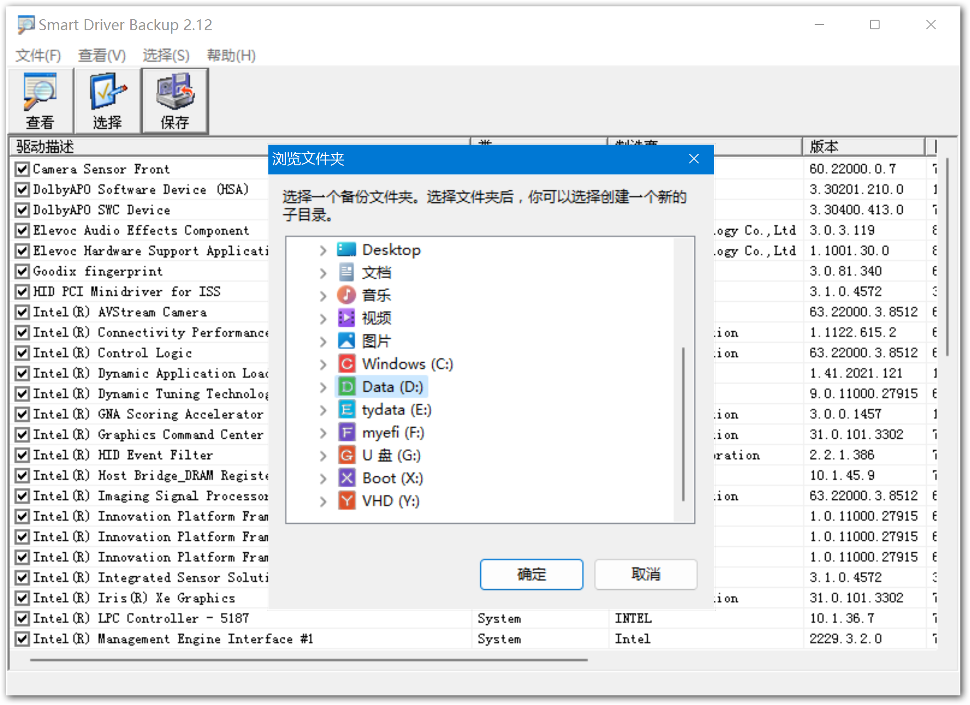This screenshot has height=705, width=970.
Task: Uncheck DolbyAPO SWC Device
Action: [x=22, y=210]
